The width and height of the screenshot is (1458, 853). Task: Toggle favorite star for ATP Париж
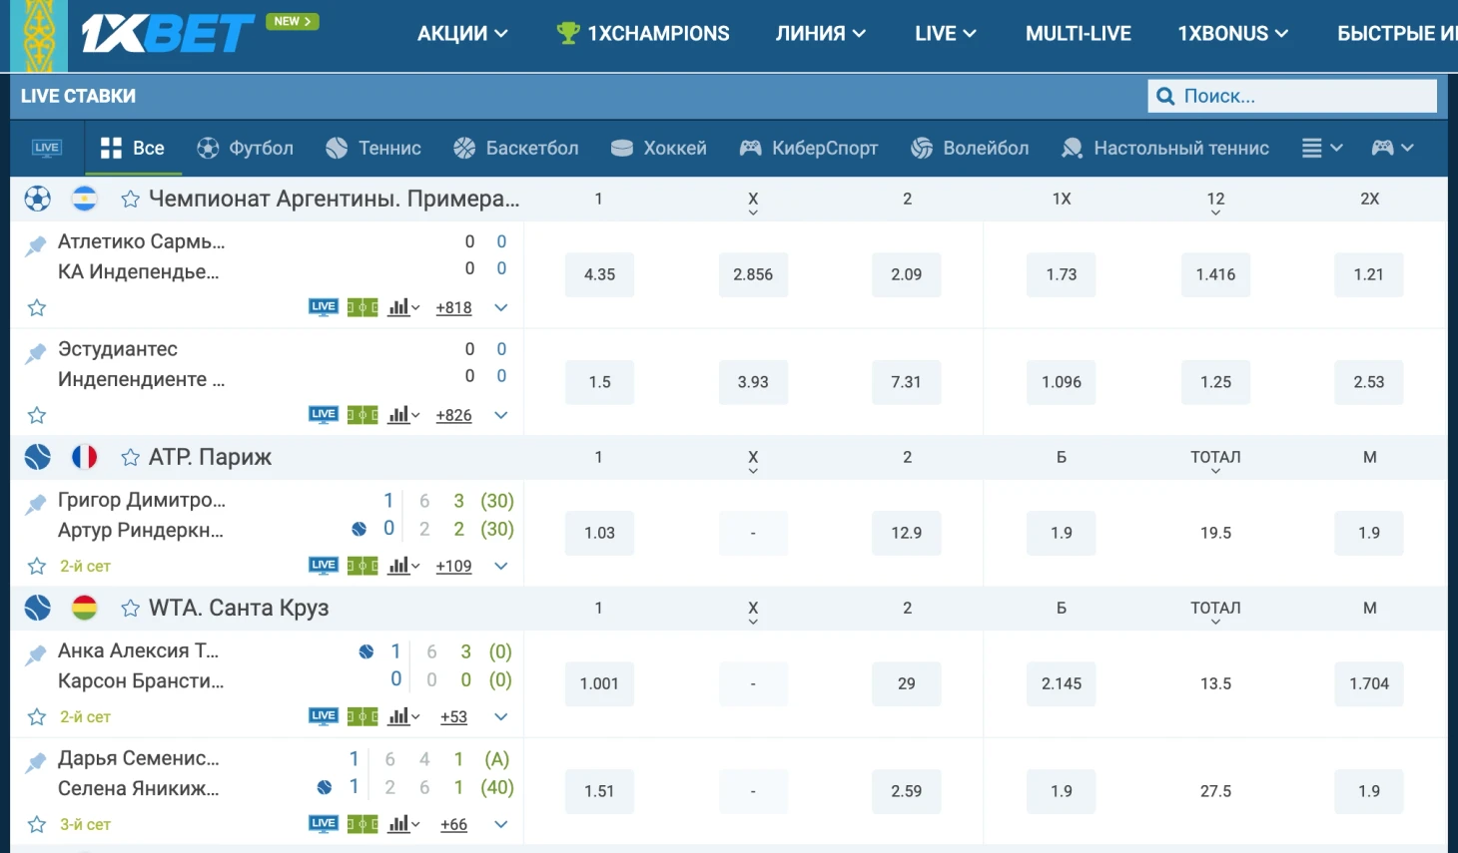click(x=130, y=458)
